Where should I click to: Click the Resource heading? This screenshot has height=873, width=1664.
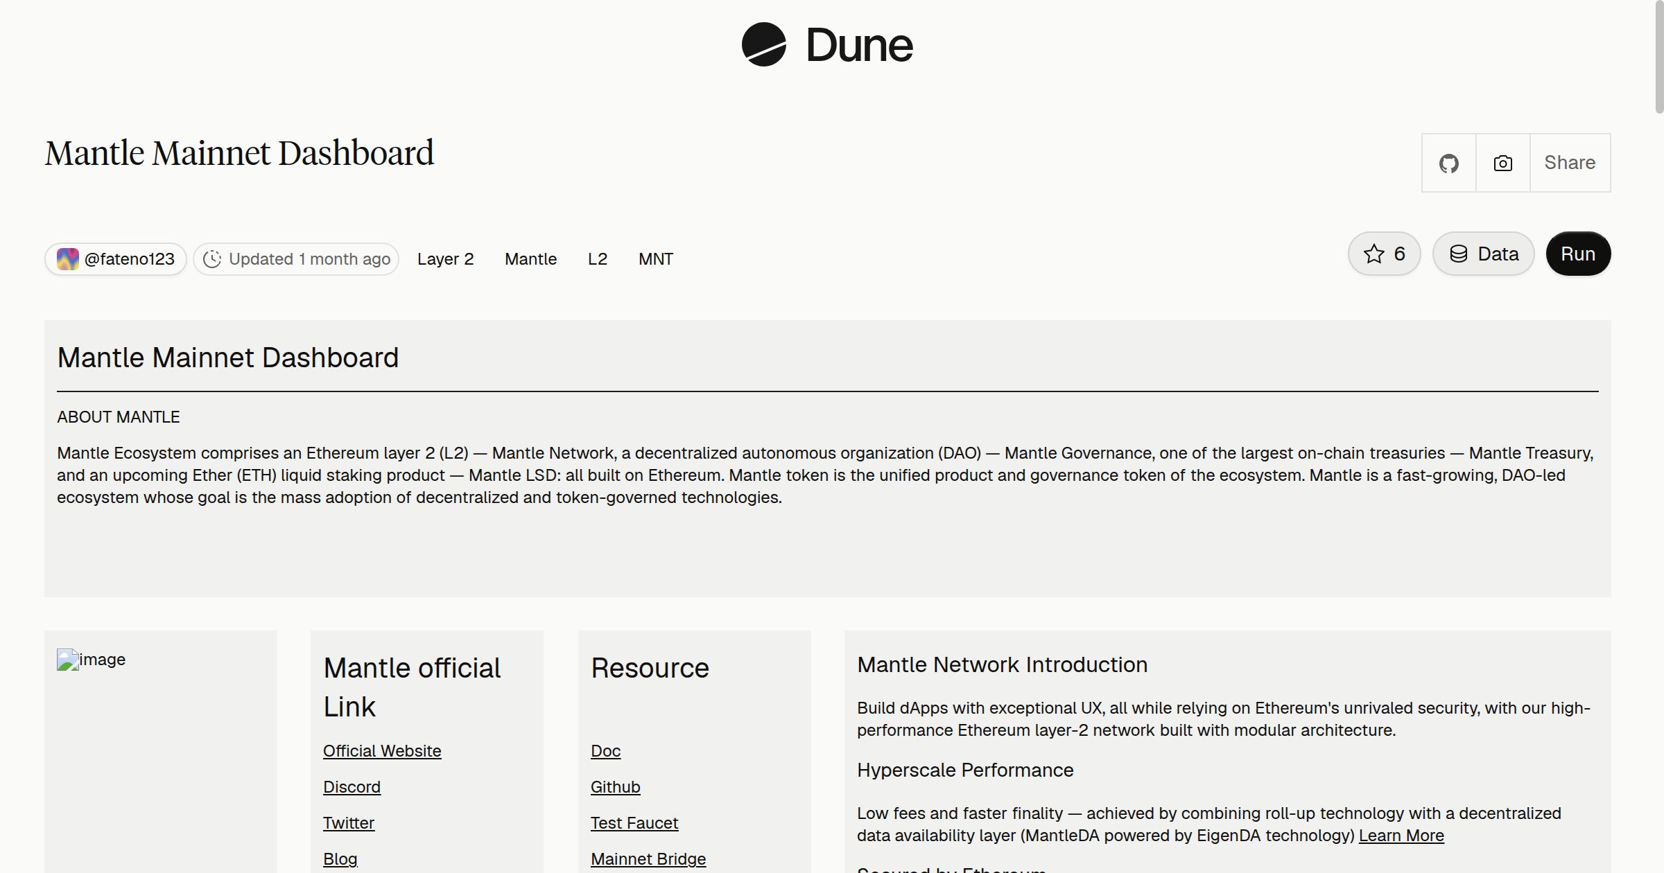pyautogui.click(x=650, y=668)
